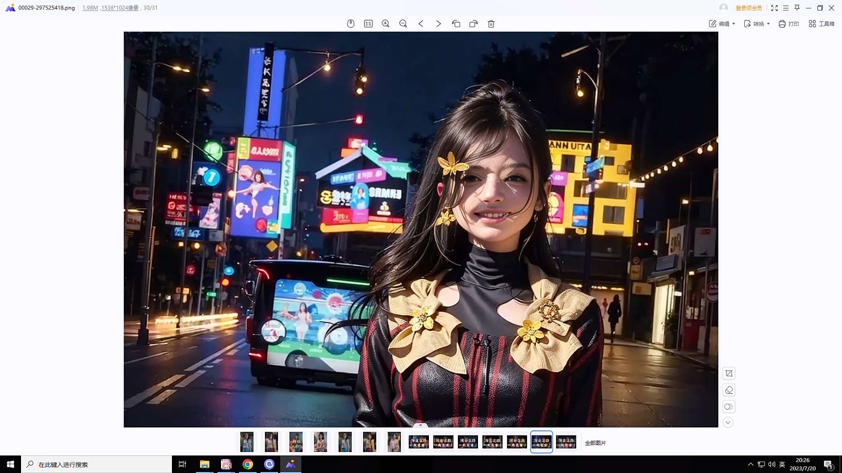Delete the current image with trash icon
This screenshot has height=473, width=842.
coord(491,24)
